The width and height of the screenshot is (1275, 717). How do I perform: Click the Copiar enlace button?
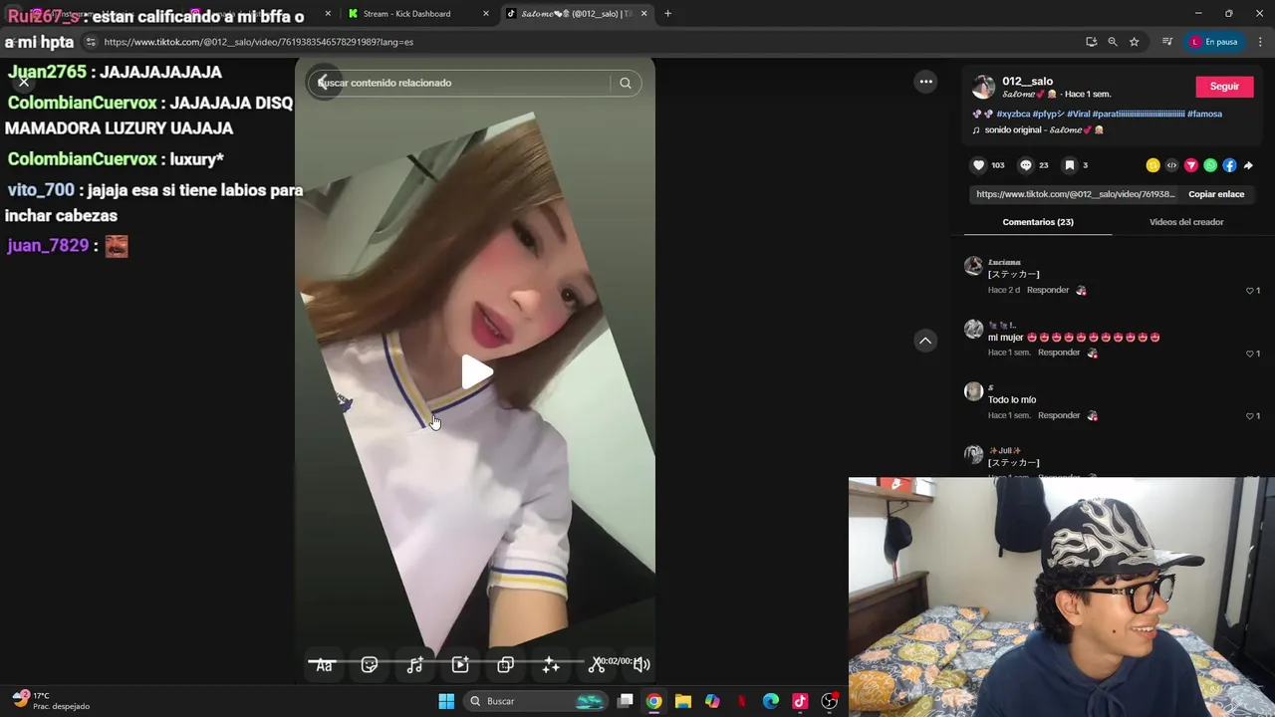click(x=1216, y=194)
